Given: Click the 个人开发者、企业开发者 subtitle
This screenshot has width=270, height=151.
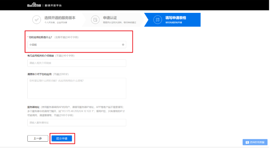Looking at the screenshot, I should coord(56,23).
